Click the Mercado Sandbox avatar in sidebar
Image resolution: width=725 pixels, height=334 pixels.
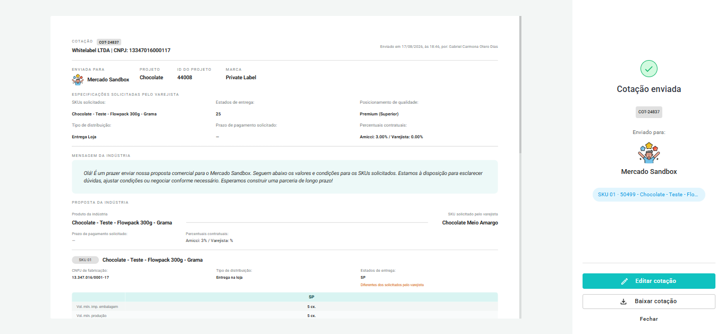(x=649, y=153)
